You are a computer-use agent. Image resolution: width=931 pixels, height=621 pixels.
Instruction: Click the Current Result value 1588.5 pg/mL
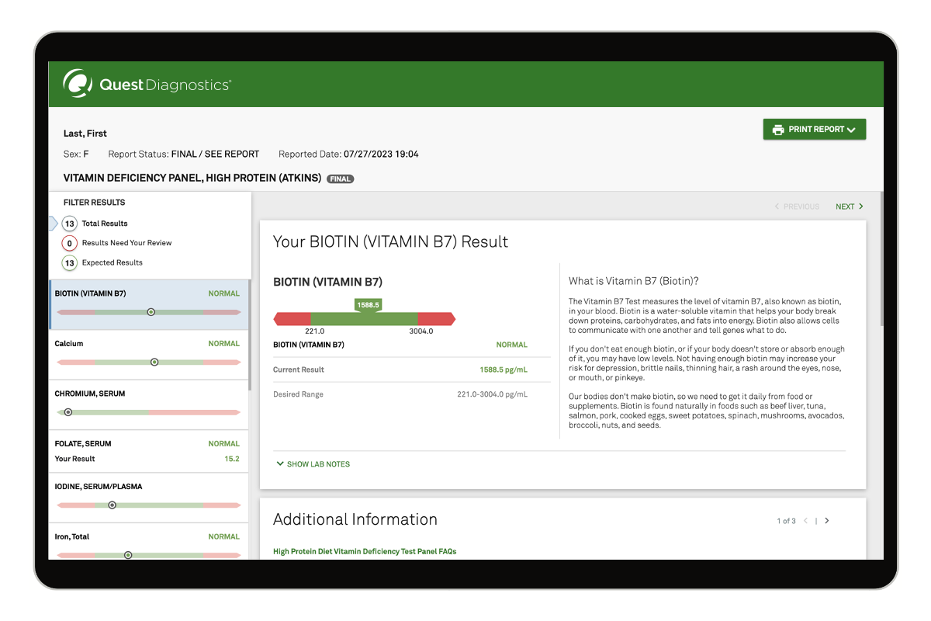point(503,370)
